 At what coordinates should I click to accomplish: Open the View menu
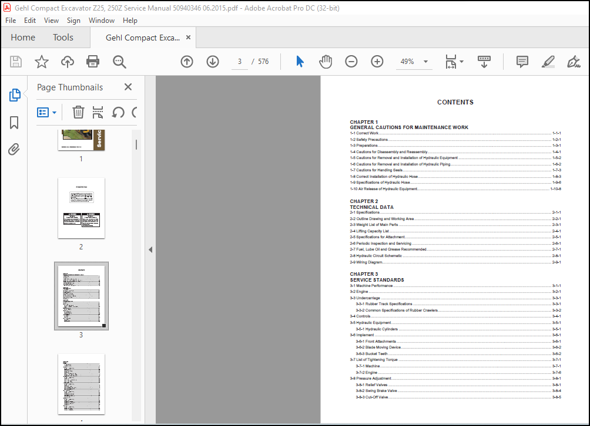pos(51,21)
